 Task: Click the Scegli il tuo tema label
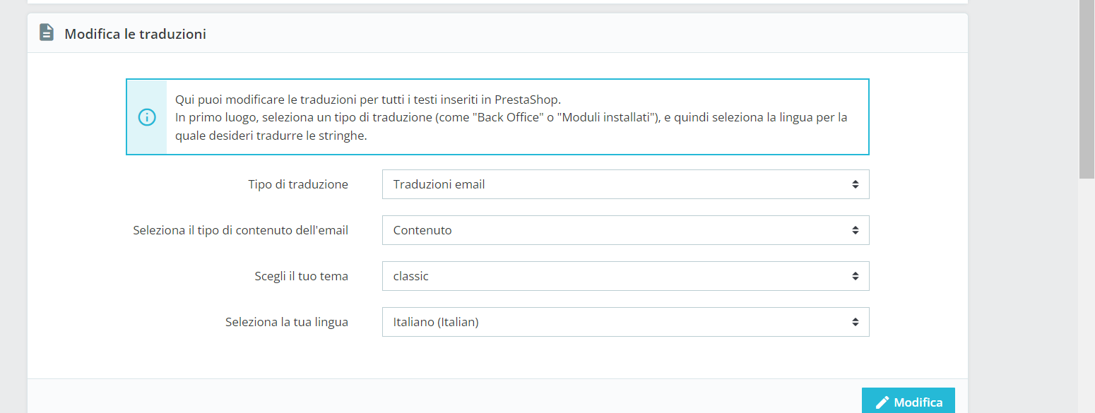[x=301, y=276]
